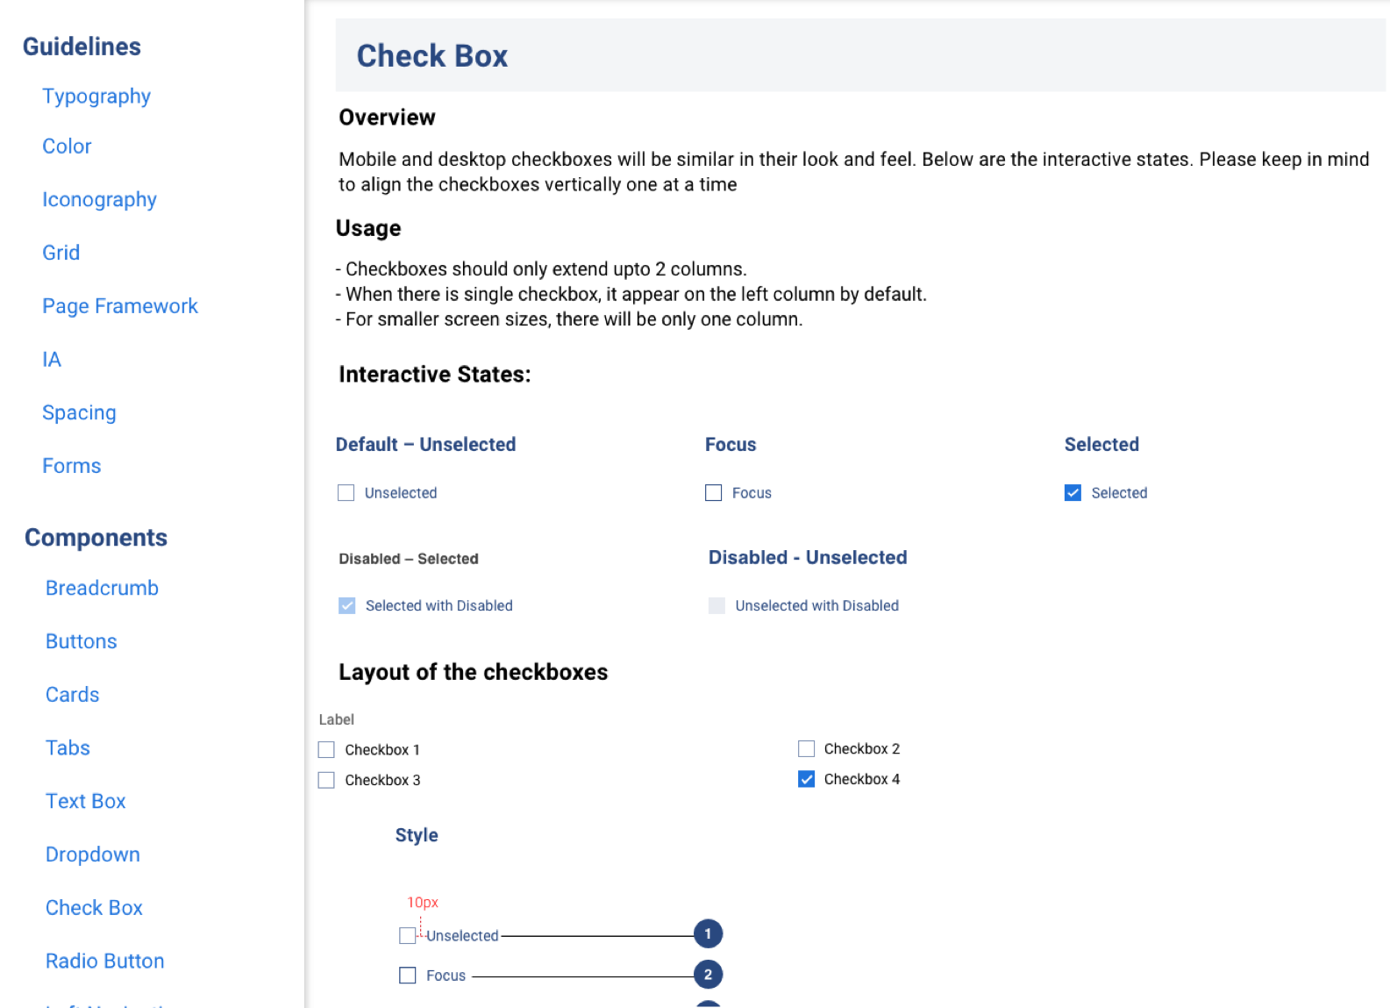The image size is (1390, 1008).
Task: Select Check Box in the sidebar
Action: [94, 908]
